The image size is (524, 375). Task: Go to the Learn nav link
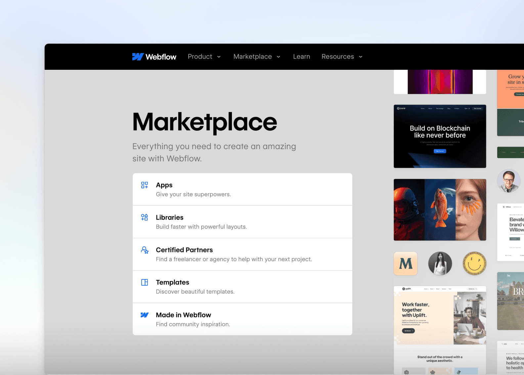tap(301, 57)
